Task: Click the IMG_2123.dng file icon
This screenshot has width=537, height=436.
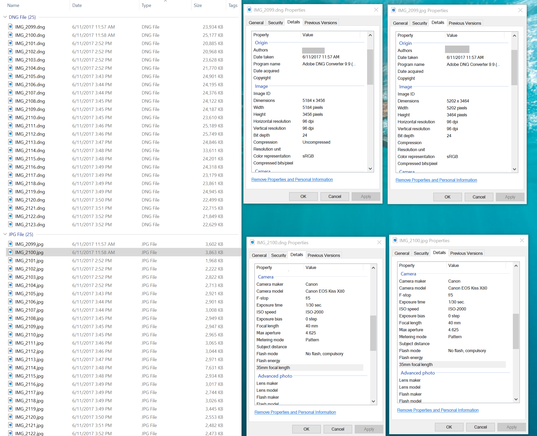Action: click(10, 224)
